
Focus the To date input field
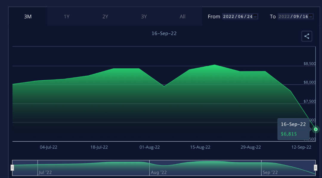tap(293, 16)
